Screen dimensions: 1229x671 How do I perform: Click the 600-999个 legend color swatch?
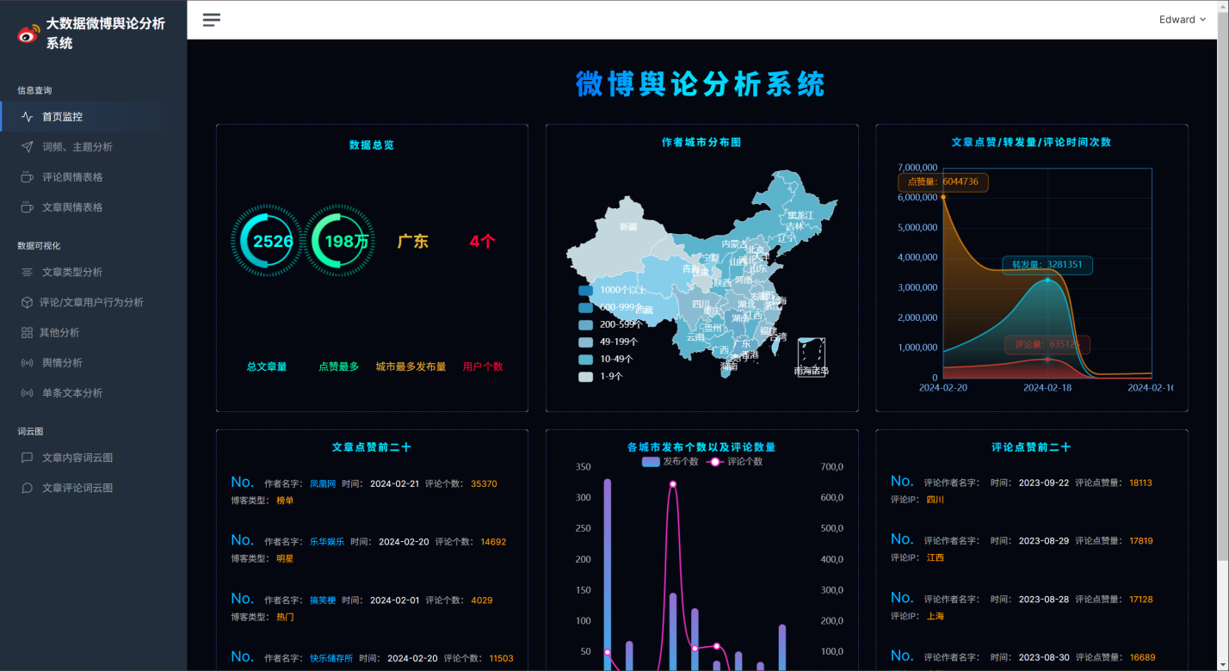point(586,307)
